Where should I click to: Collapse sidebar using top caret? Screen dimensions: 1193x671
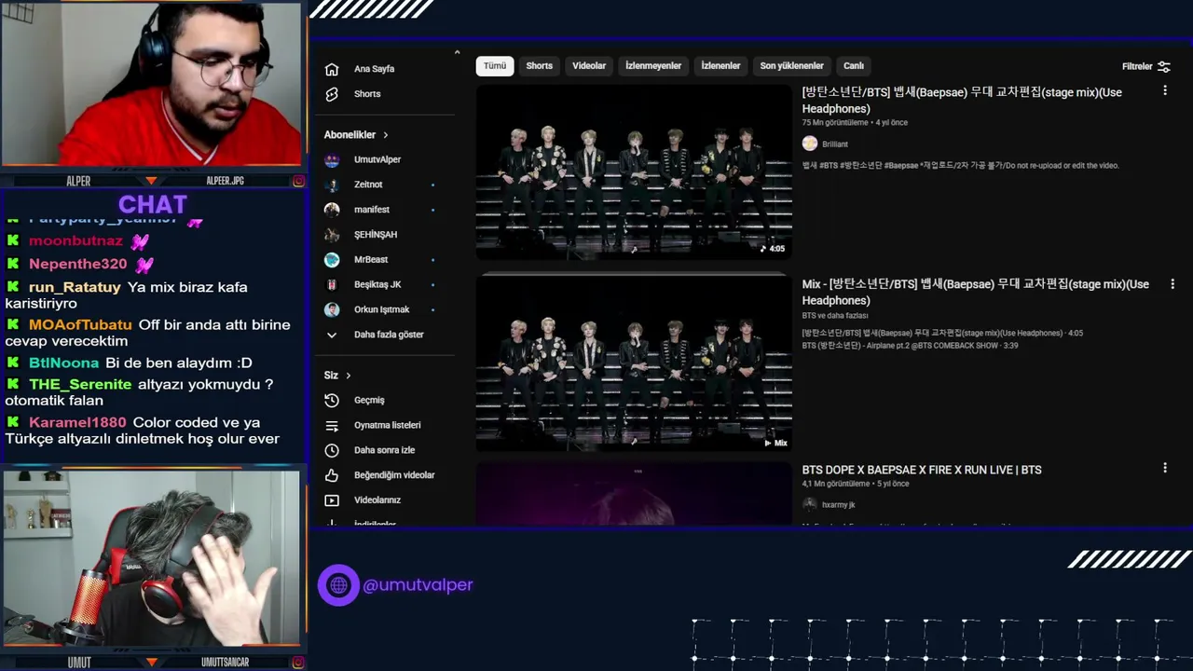click(x=457, y=52)
